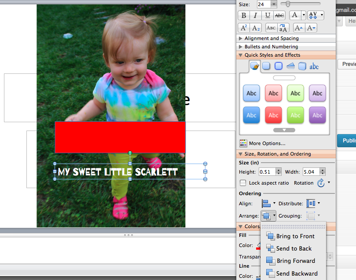Choose Bring to Front from menu
This screenshot has width=356, height=280.
(295, 236)
